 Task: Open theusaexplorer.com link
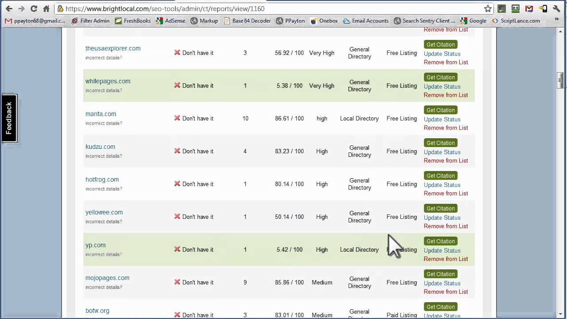113,48
